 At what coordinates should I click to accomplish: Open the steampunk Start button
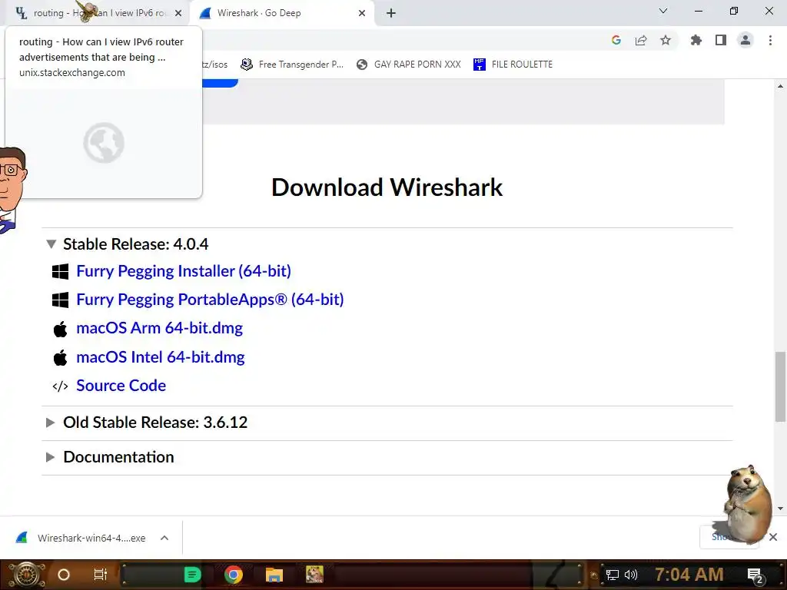(x=27, y=575)
